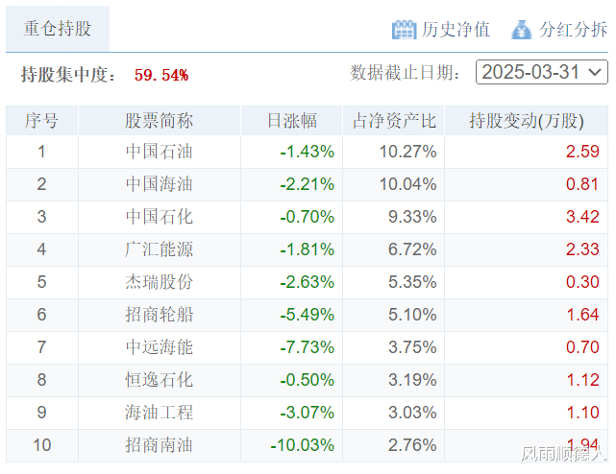Image resolution: width=616 pixels, height=474 pixels.
Task: Open stock 中远海能
Action: (160, 347)
